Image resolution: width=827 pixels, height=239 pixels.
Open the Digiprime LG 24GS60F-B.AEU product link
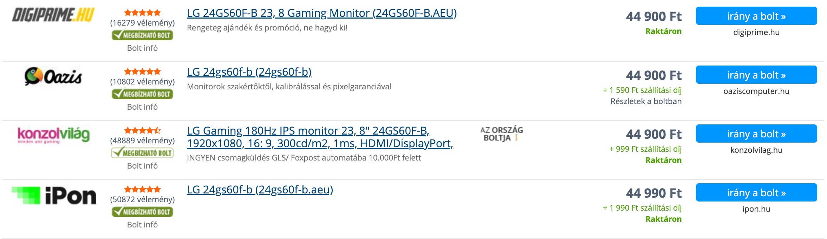click(x=321, y=13)
